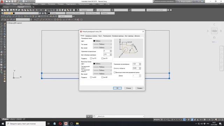Click the status bar gear (workspace switching) icon
Image resolution: width=224 pixels, height=126 pixels.
(x=205, y=120)
